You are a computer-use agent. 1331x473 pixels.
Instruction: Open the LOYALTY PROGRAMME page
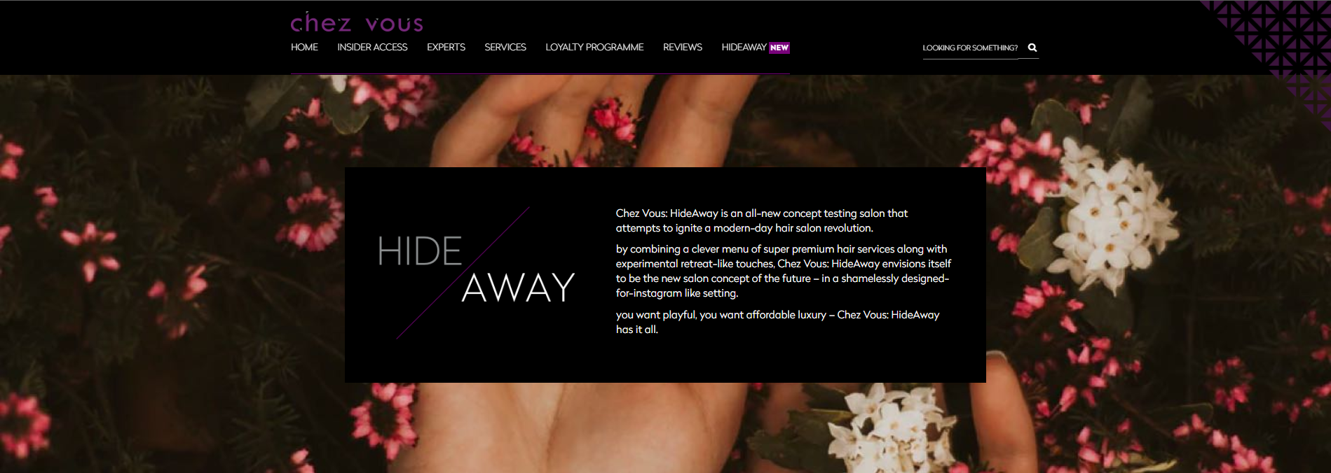coord(594,48)
